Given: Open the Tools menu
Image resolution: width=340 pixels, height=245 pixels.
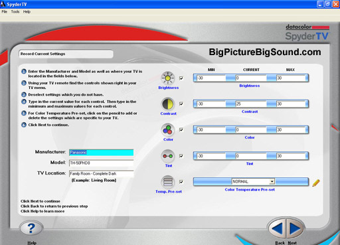Looking at the screenshot, I should click(x=15, y=12).
